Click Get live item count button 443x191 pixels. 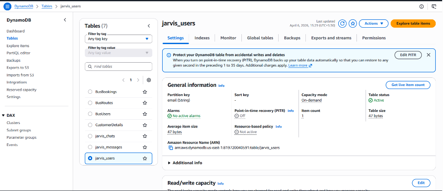pyautogui.click(x=408, y=85)
